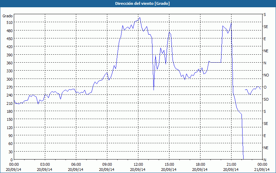The width and height of the screenshot is (276, 173).
Task: Click the 'NO' compass label
Action: 266,75
